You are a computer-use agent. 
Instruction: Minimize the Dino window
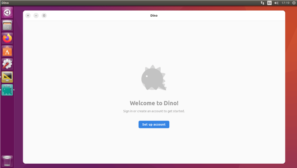(x=36, y=16)
